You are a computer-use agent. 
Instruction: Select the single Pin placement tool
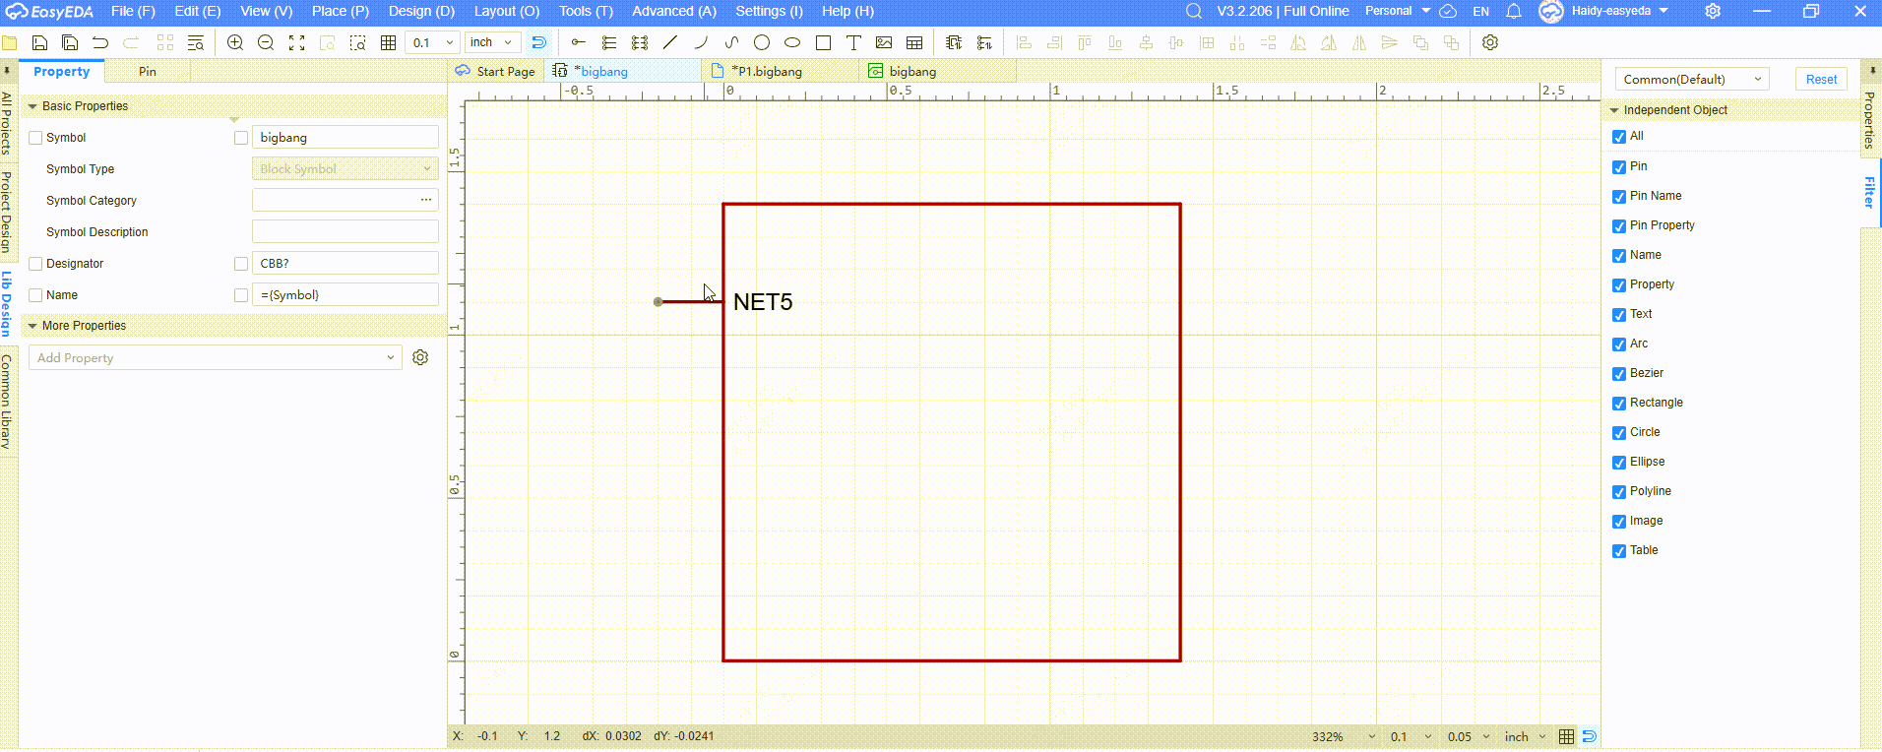[579, 42]
